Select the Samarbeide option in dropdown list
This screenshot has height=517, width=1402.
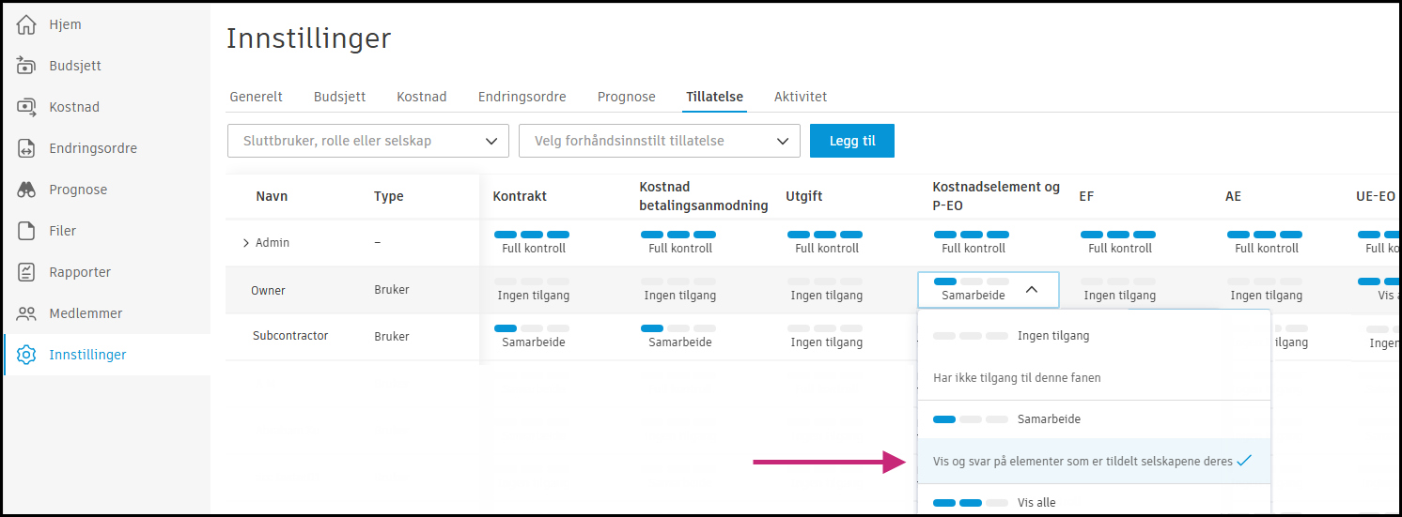point(1048,419)
